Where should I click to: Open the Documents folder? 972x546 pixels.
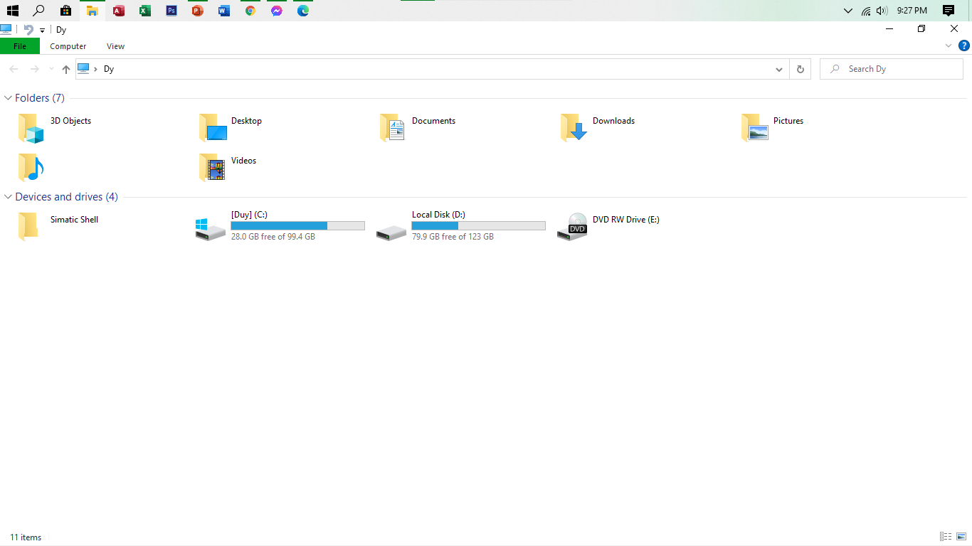434,121
